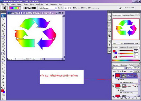141x101 pixels.
Task: Open the gradient Mode dropdown
Action: point(50,8)
